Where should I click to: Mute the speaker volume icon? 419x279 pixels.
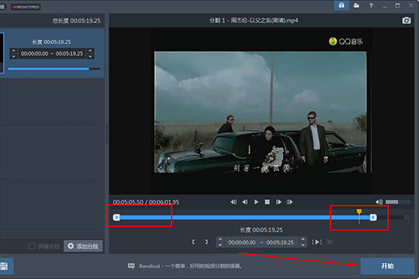379,202
